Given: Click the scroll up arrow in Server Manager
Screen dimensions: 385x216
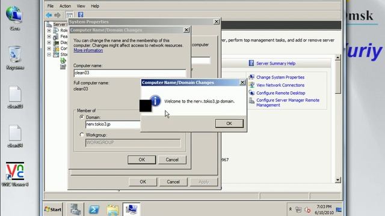Looking at the screenshot, I should pyautogui.click(x=338, y=58).
